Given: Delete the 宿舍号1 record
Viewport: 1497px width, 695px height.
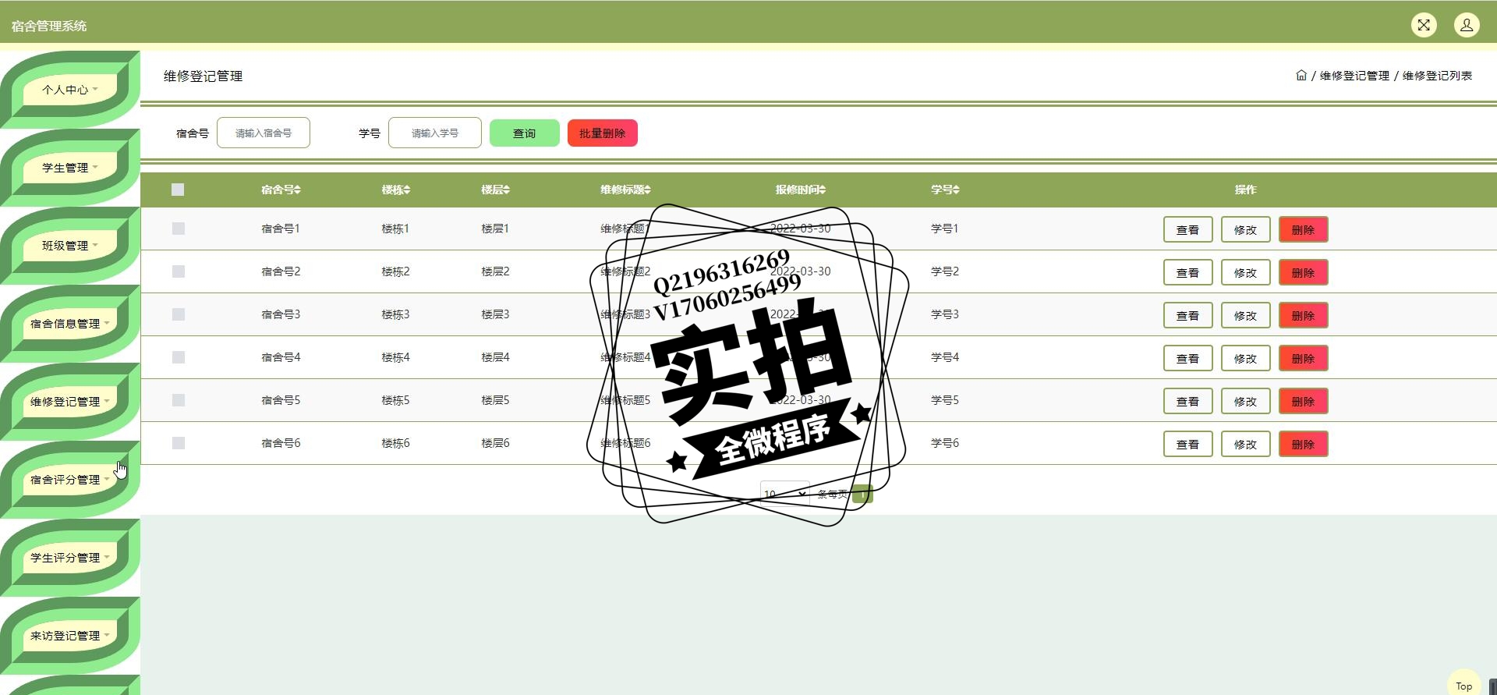Looking at the screenshot, I should (x=1303, y=230).
